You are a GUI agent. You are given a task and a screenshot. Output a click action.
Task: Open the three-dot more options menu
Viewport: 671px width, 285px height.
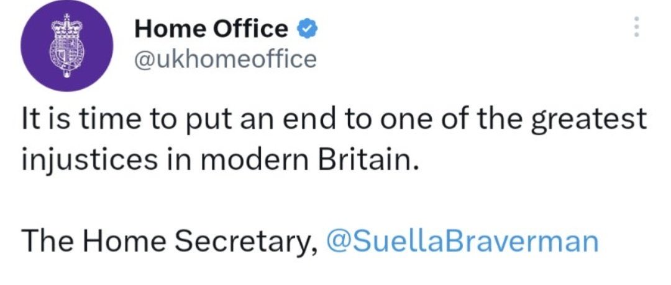coord(636,27)
